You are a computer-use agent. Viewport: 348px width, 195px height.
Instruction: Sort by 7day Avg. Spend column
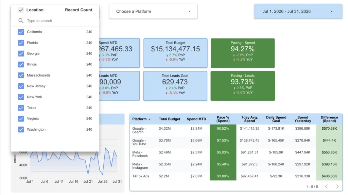tap(249, 119)
